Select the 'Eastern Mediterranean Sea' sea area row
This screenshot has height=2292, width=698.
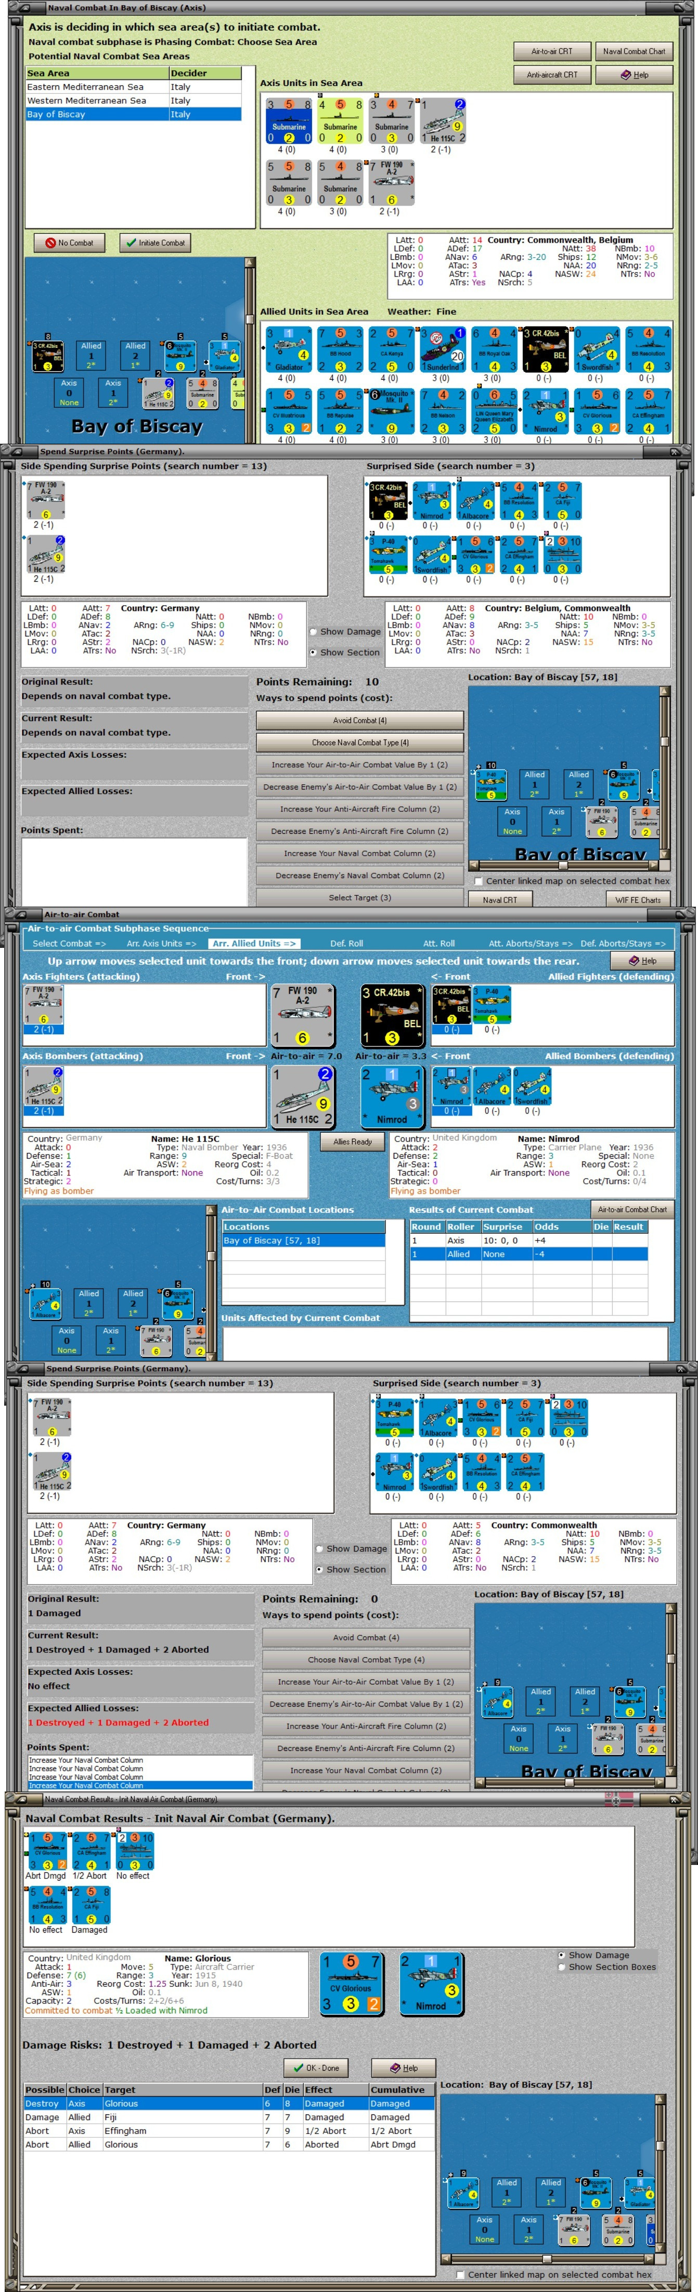[x=133, y=87]
